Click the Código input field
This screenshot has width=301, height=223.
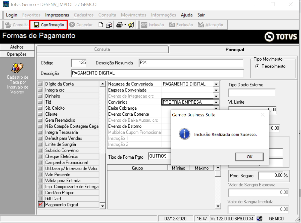(79, 63)
